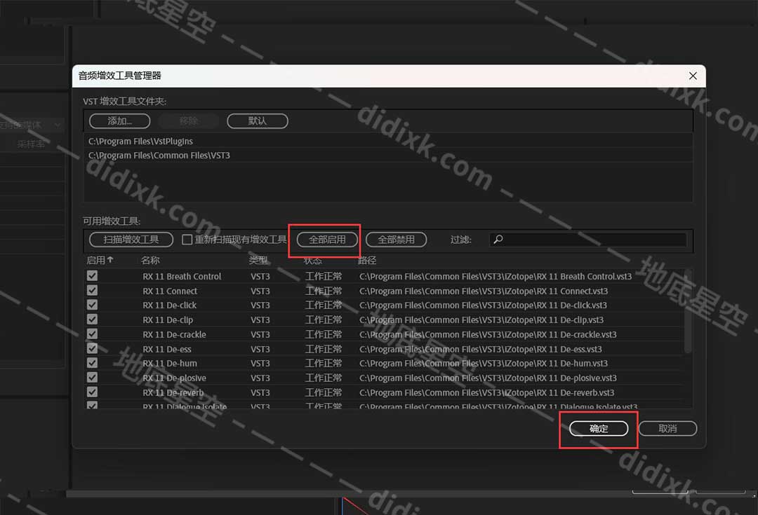Click path of RX 11 De-crackle.vst3
The image size is (758, 515).
coord(488,334)
